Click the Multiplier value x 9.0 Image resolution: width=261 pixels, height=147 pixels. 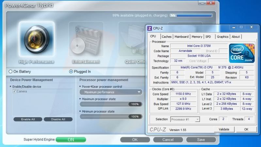183,99
